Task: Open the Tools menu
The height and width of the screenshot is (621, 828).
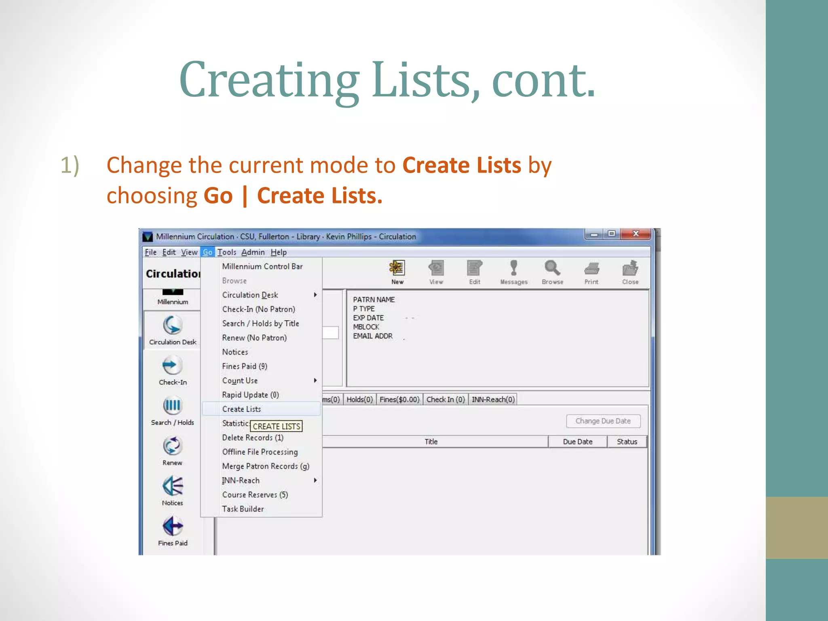Action: tap(227, 252)
